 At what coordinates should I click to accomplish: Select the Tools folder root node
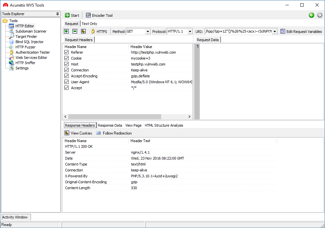coord(13,21)
